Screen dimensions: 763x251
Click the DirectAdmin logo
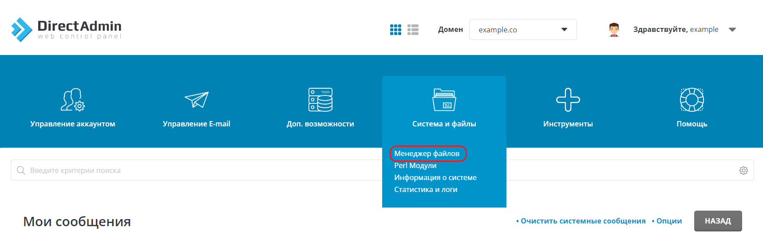coord(67,29)
